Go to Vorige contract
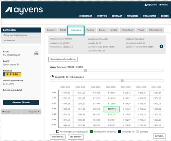The height and width of the screenshot is (141, 171). pos(11,112)
